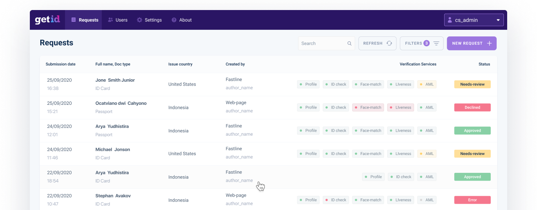The image size is (537, 210).
Task: Click ID check tag in Jone Smith row
Action: click(x=336, y=84)
